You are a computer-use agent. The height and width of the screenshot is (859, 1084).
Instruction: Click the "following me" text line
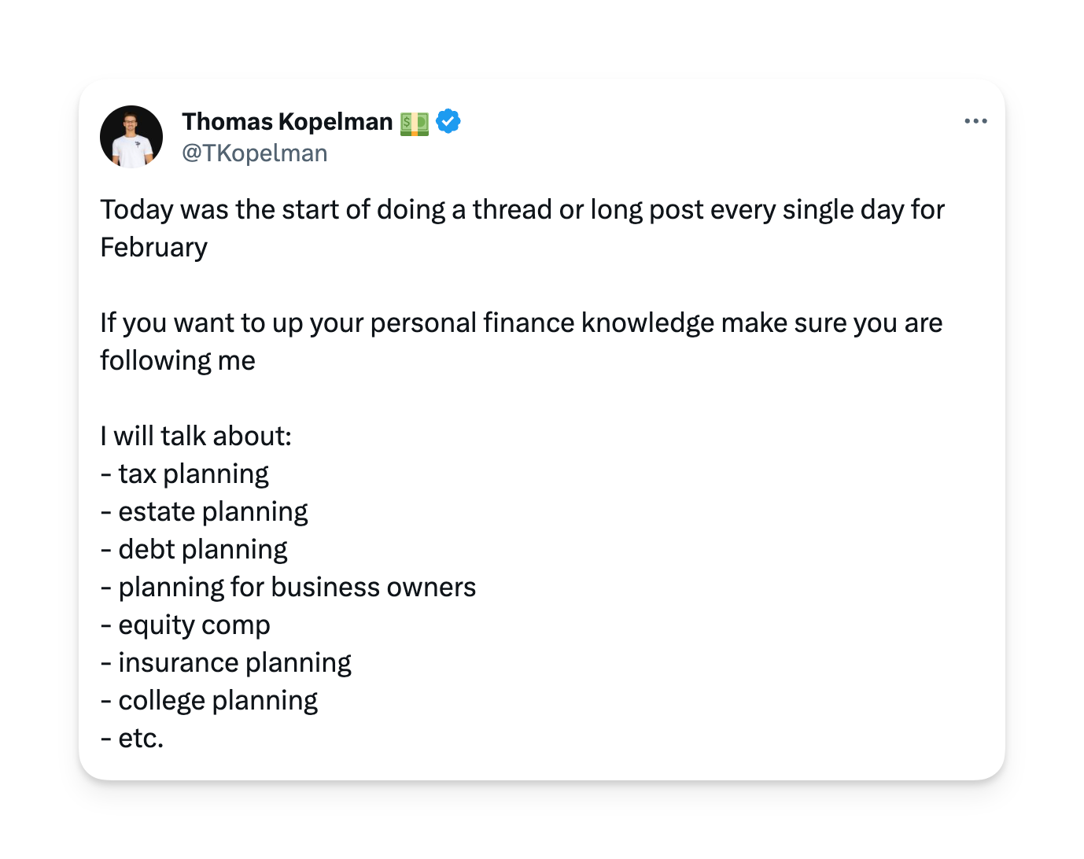[x=178, y=361]
